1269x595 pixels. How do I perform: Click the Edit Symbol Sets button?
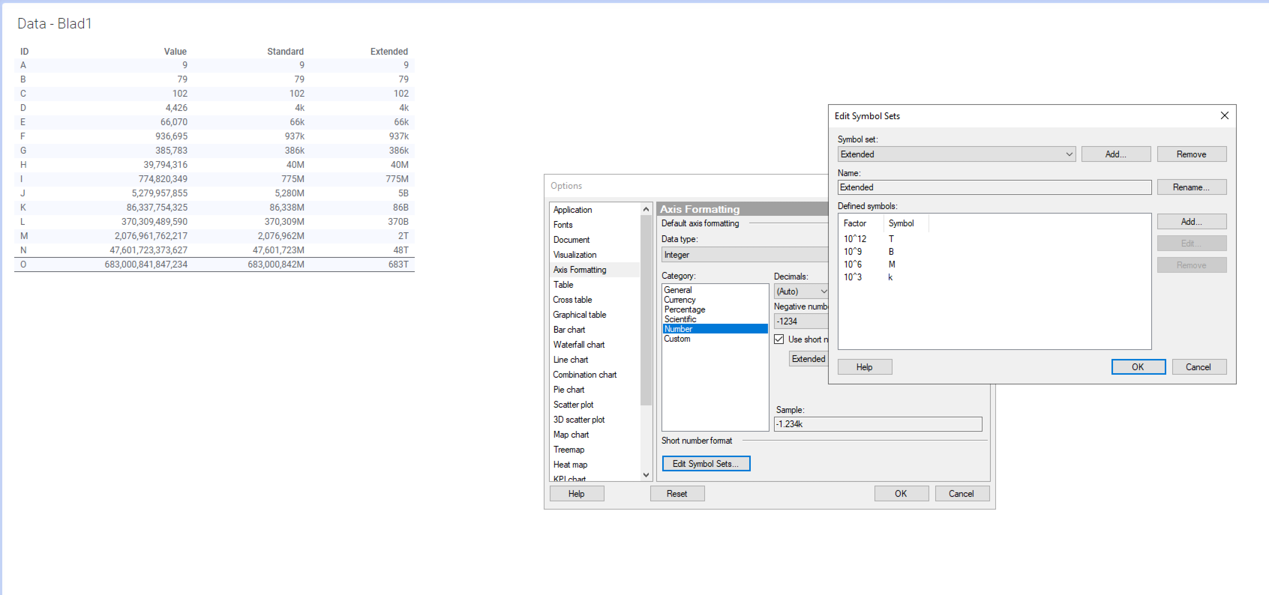pos(705,463)
